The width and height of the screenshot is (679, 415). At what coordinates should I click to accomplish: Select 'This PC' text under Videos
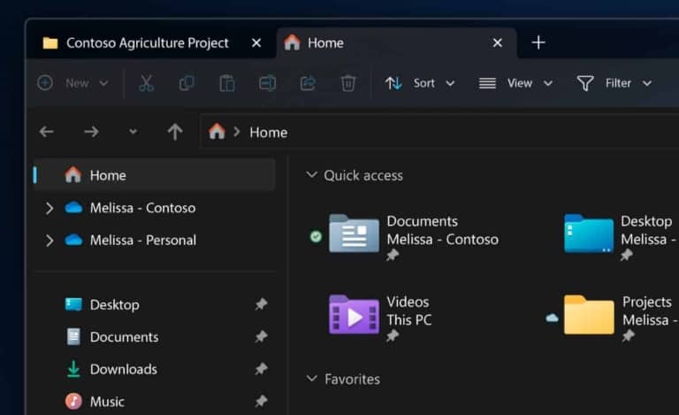[x=409, y=319]
